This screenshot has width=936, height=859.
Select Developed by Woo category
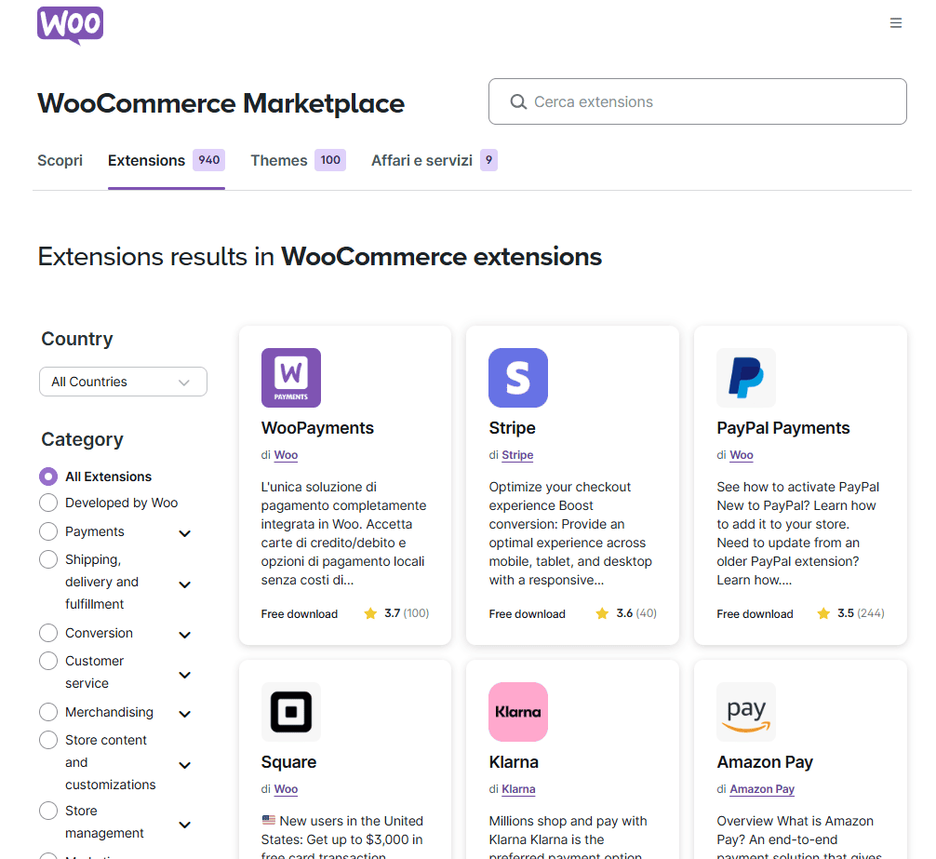48,503
